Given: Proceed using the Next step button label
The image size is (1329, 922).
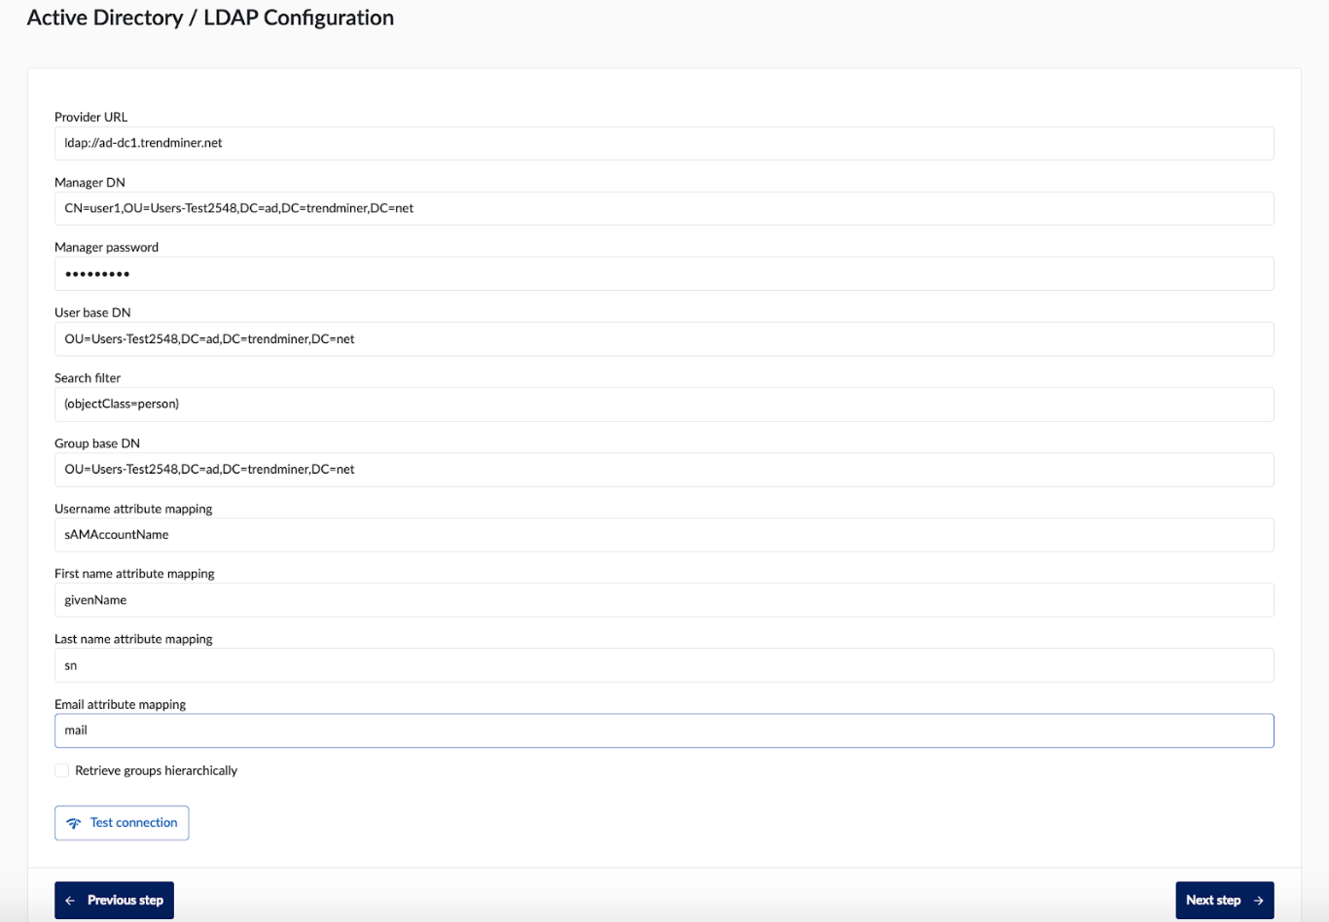Looking at the screenshot, I should click(1212, 901).
